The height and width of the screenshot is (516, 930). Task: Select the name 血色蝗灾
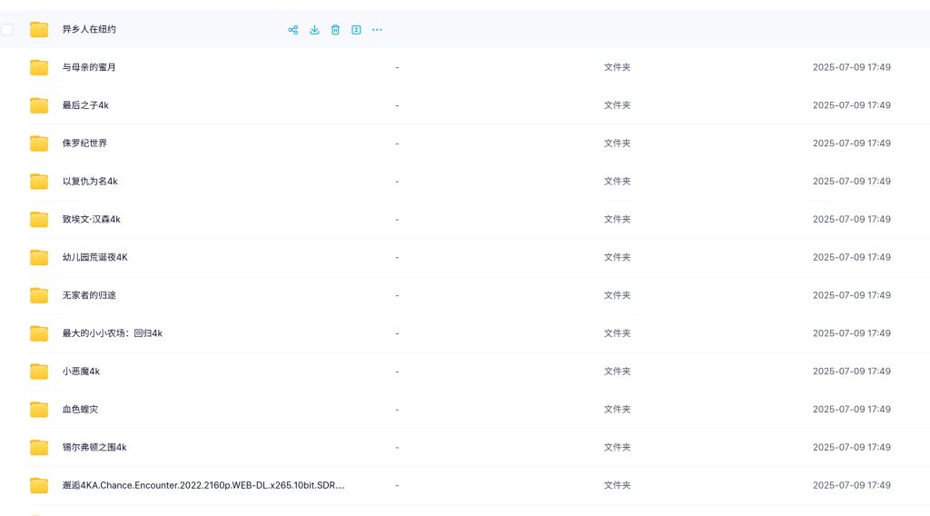(x=80, y=409)
